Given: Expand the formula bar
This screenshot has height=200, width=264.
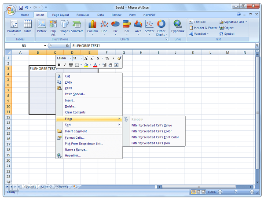Looking at the screenshot, I should 257,45.
